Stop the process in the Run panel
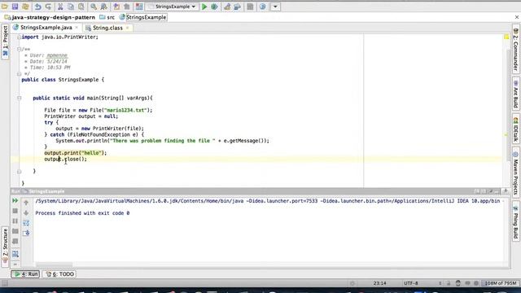Screen dimensions: 521x293 point(15,211)
